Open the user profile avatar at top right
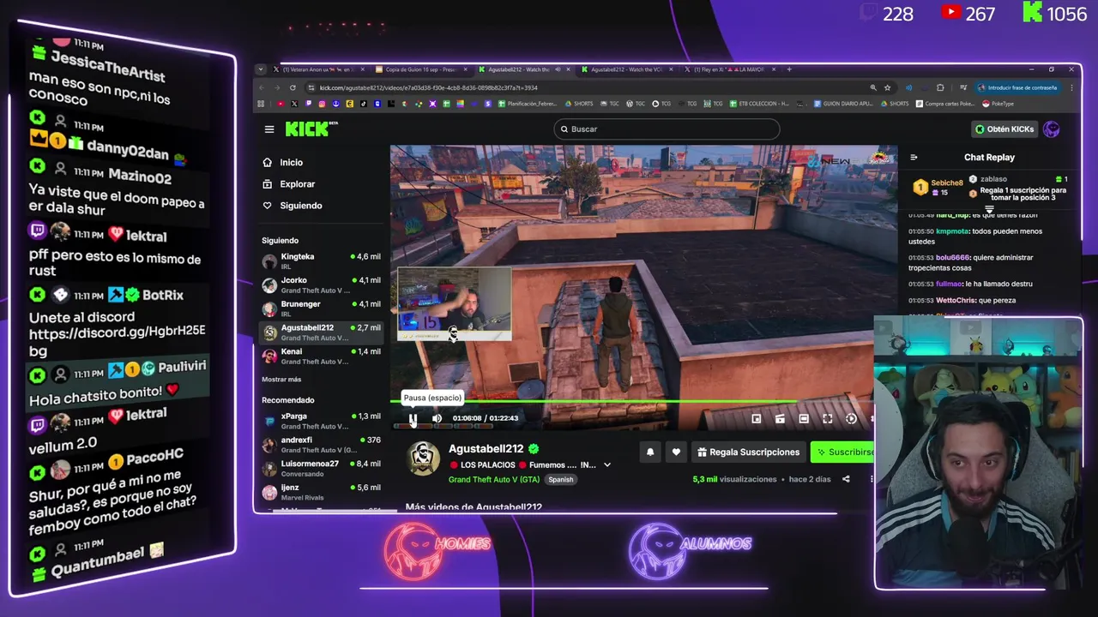The width and height of the screenshot is (1098, 617). tap(1052, 129)
